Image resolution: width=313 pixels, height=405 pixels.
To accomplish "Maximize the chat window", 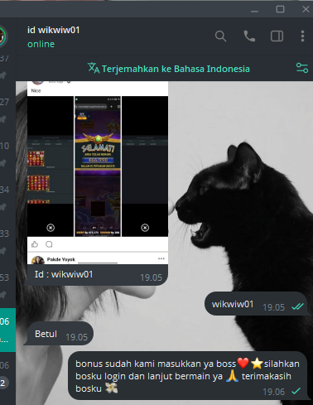I will 280,9.
